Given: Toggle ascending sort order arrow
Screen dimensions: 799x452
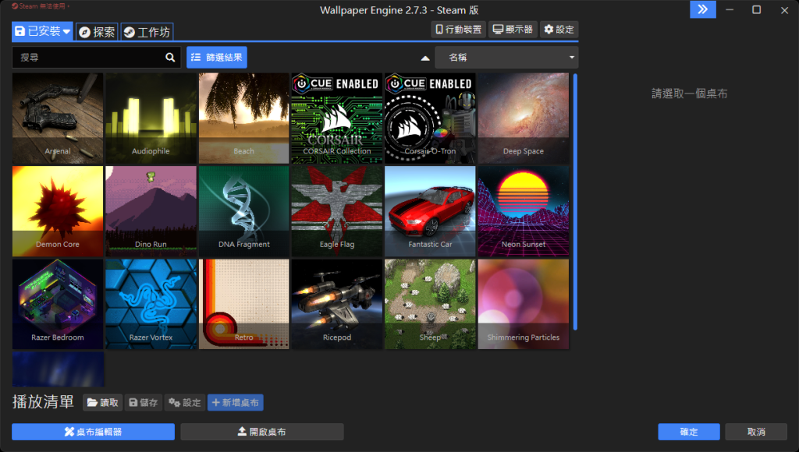Looking at the screenshot, I should click(425, 58).
